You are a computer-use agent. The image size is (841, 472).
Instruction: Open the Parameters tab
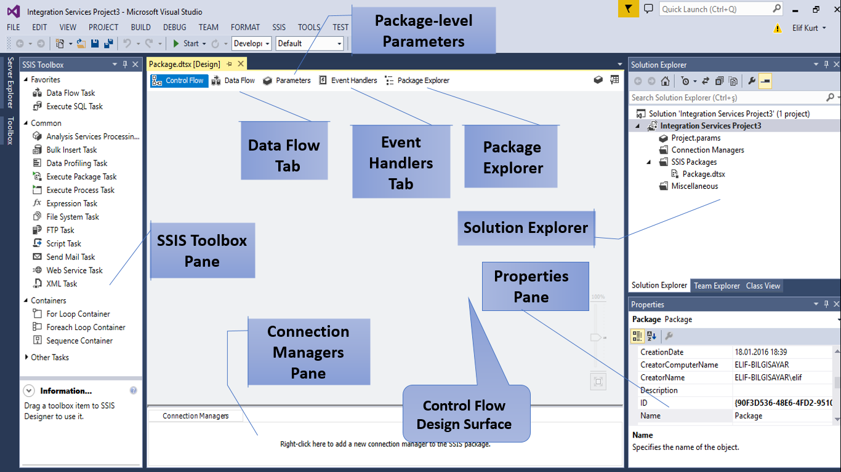(x=286, y=81)
